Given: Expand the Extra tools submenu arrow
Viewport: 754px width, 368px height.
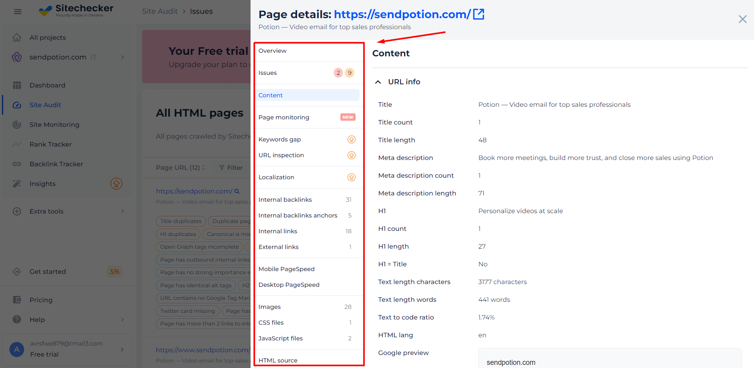Looking at the screenshot, I should pos(123,211).
